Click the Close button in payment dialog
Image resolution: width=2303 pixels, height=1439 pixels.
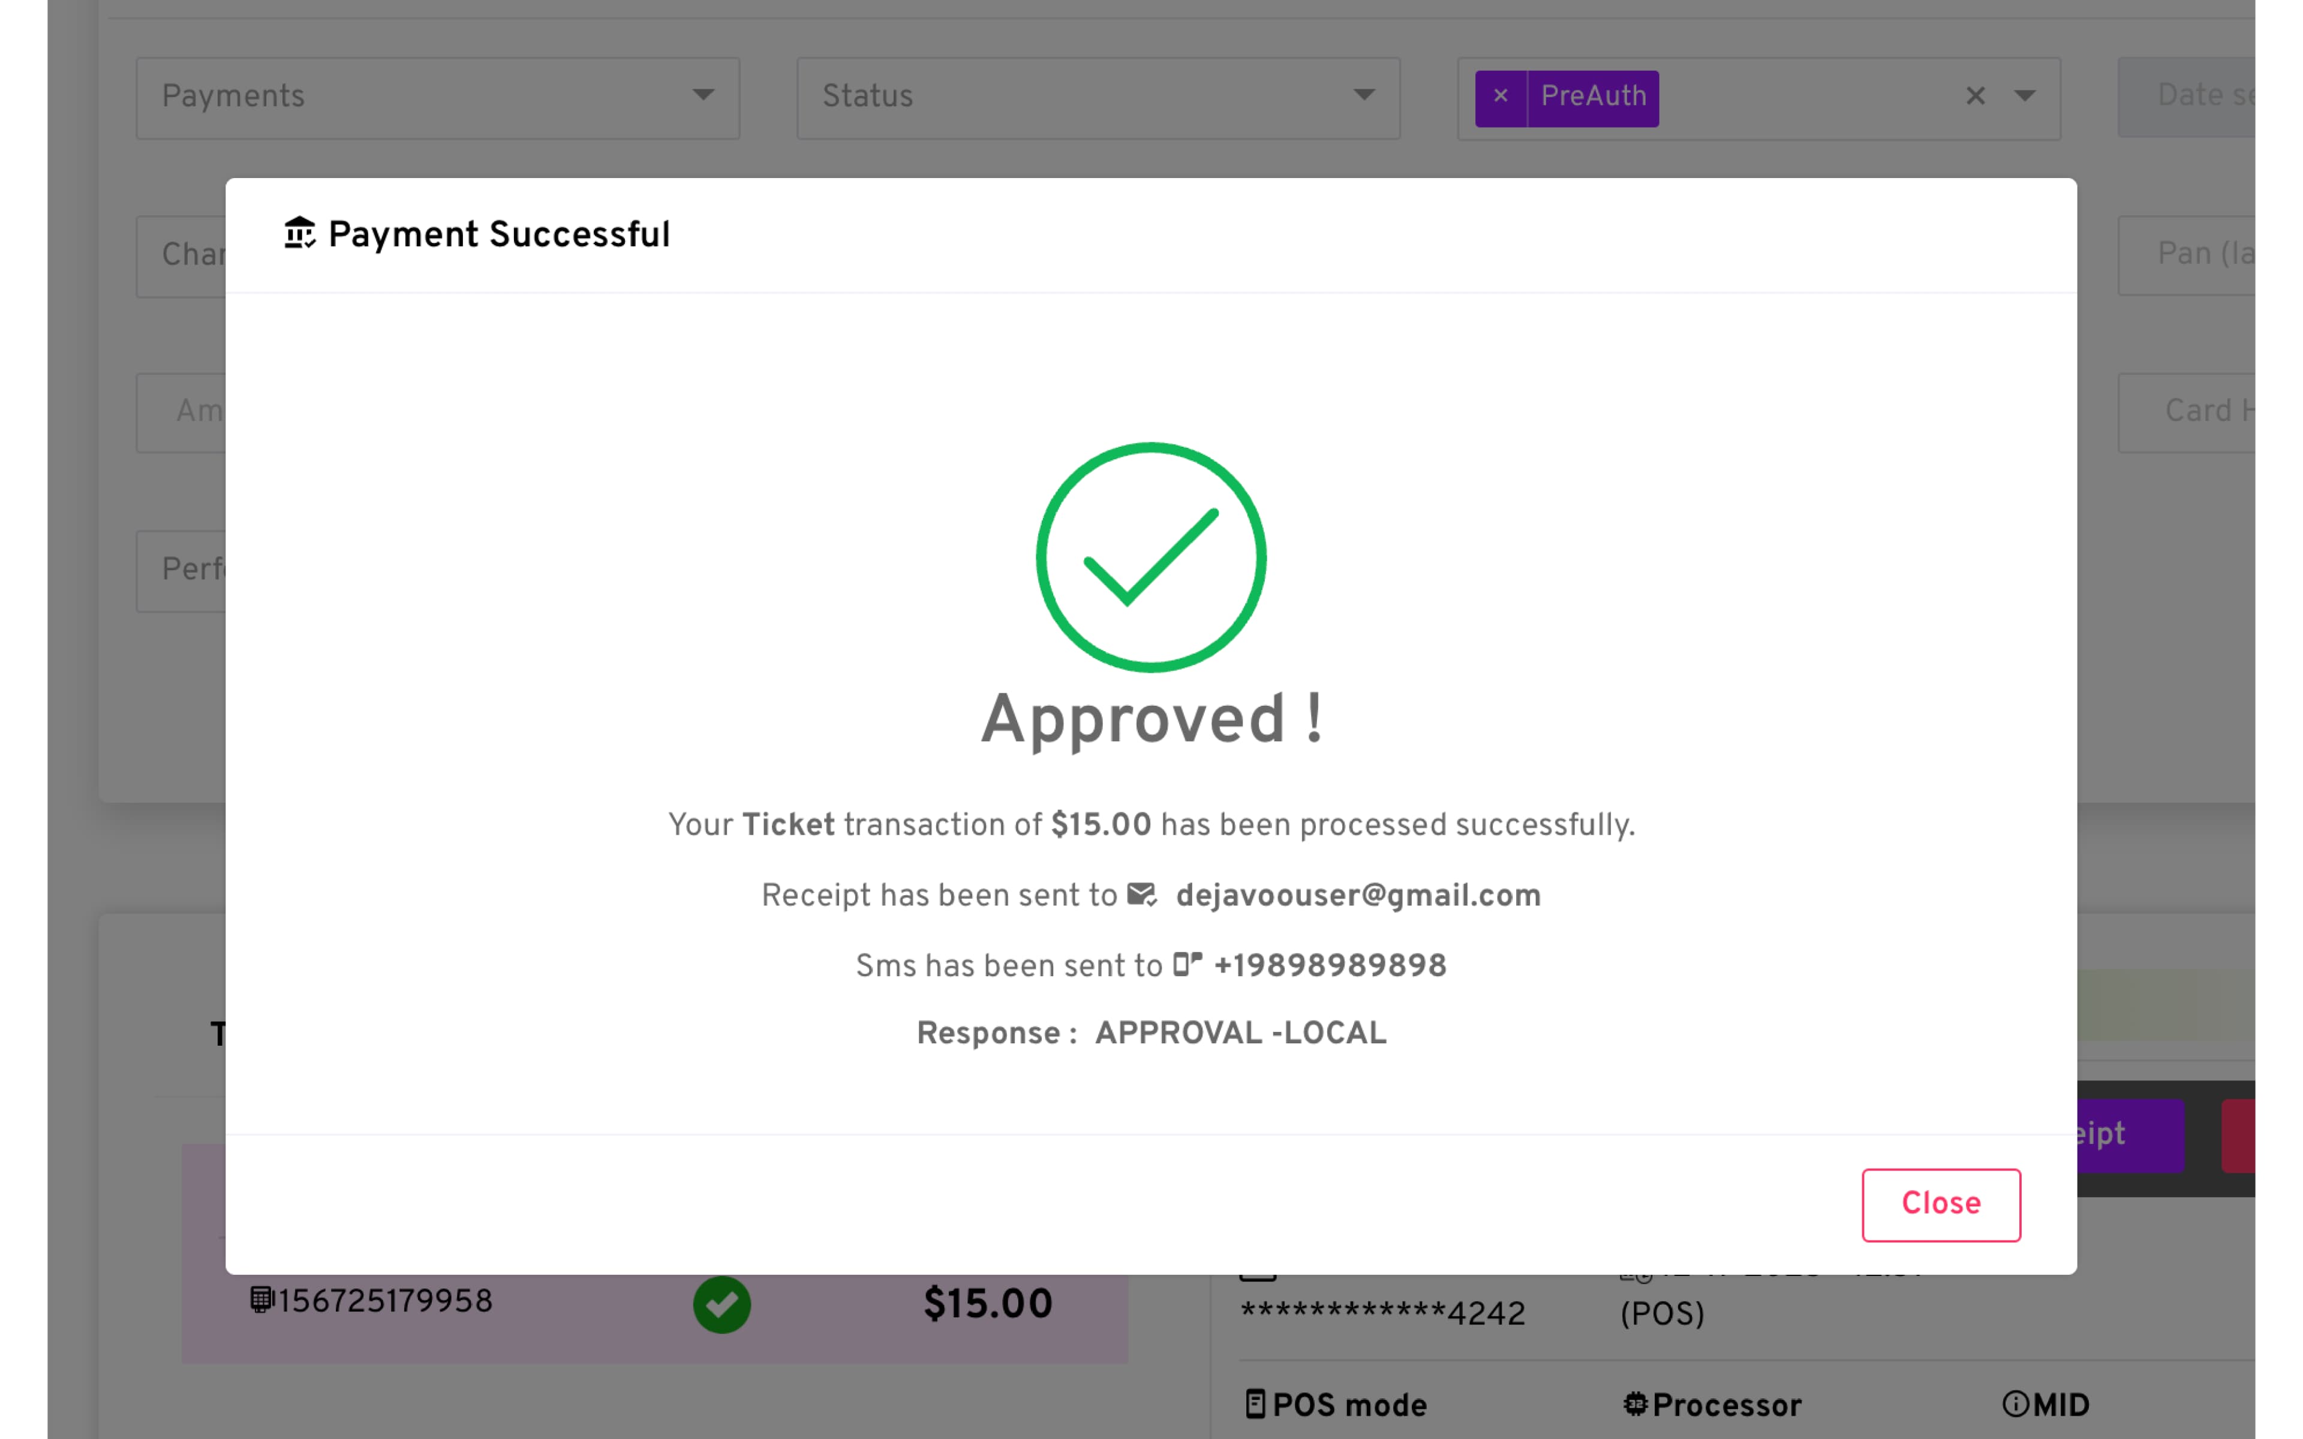(1940, 1204)
